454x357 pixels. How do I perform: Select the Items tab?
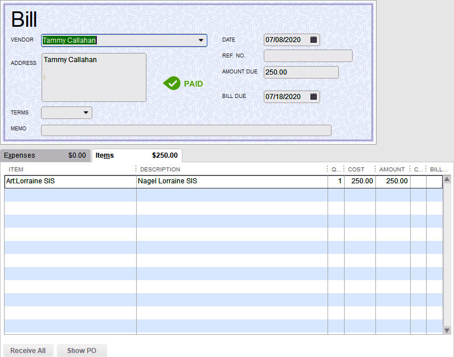coord(136,155)
